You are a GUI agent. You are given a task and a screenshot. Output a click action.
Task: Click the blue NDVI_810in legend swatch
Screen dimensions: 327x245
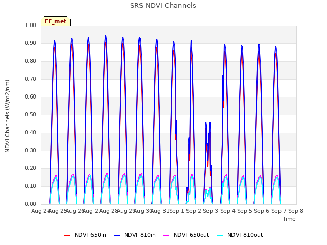117,236
